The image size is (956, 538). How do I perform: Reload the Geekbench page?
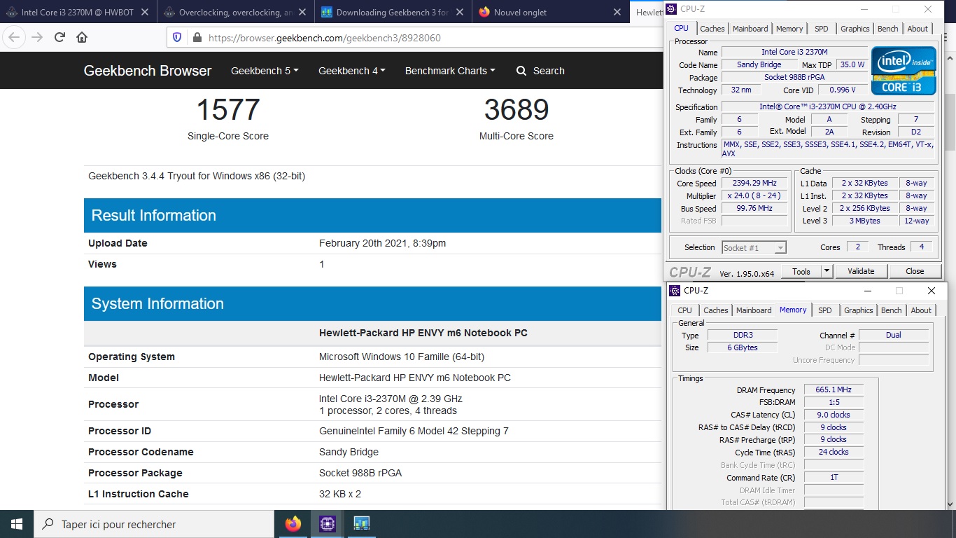[x=60, y=38]
